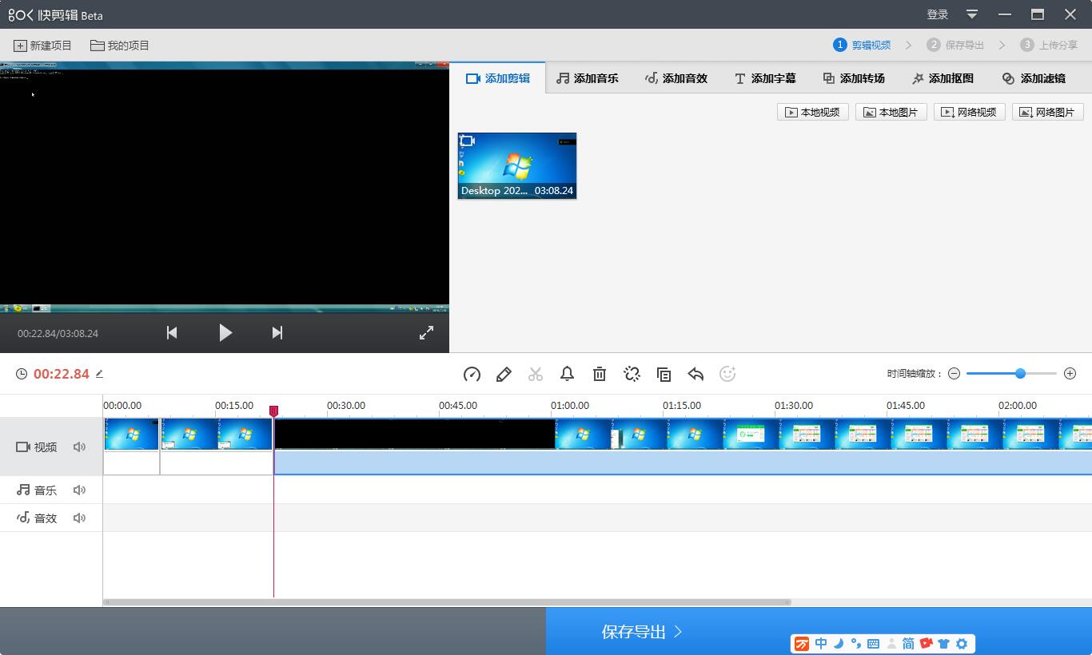Toggle IME Chinese/English 中 mode
Image resolution: width=1092 pixels, height=655 pixels.
[821, 644]
